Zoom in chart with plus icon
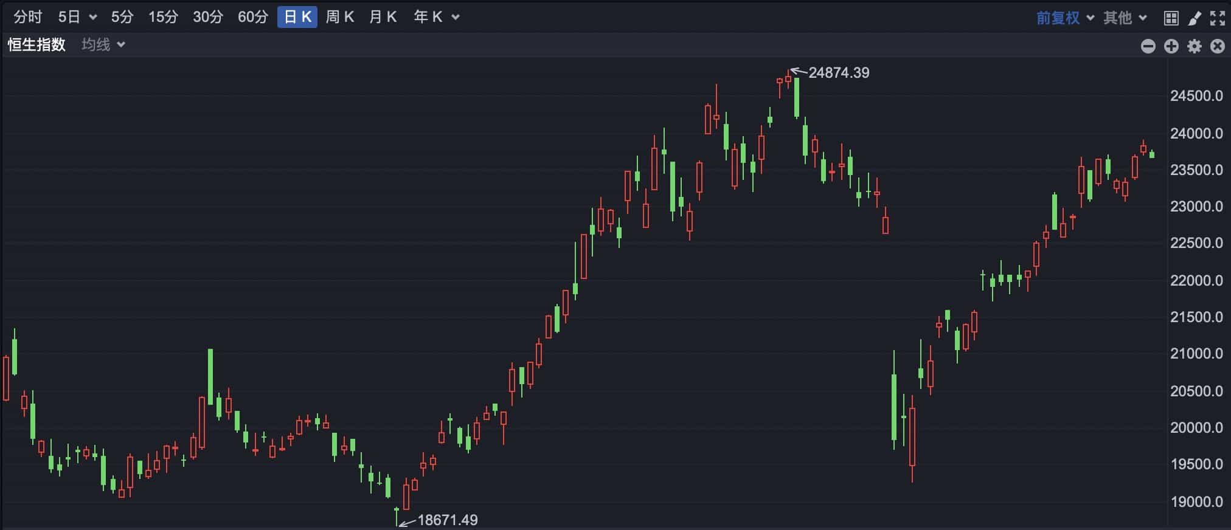Image resolution: width=1231 pixels, height=530 pixels. click(x=1171, y=46)
